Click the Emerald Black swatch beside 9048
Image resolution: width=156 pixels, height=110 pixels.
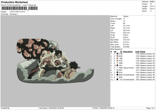[x=117, y=75]
